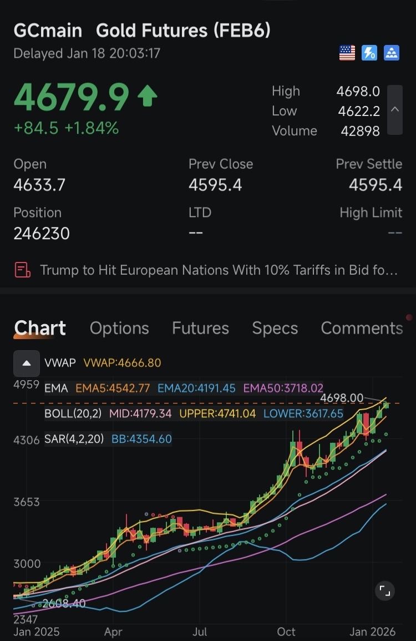The height and width of the screenshot is (641, 416).
Task: Collapse the High/Low/Volume details chevron
Action: (x=395, y=110)
